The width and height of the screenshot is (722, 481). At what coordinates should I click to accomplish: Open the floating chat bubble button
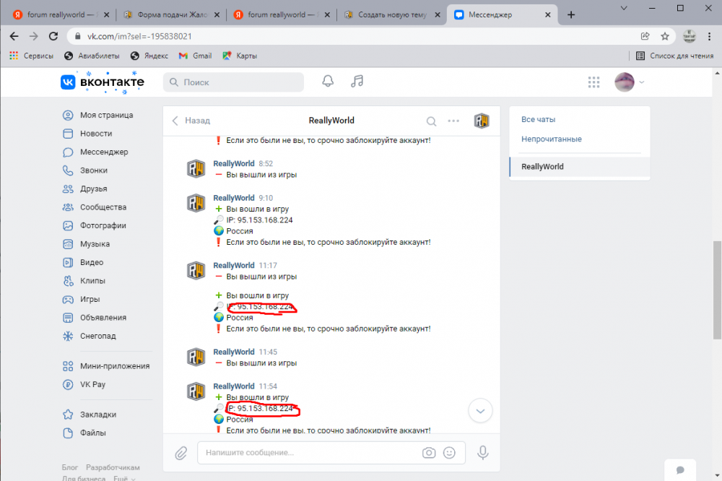click(680, 470)
